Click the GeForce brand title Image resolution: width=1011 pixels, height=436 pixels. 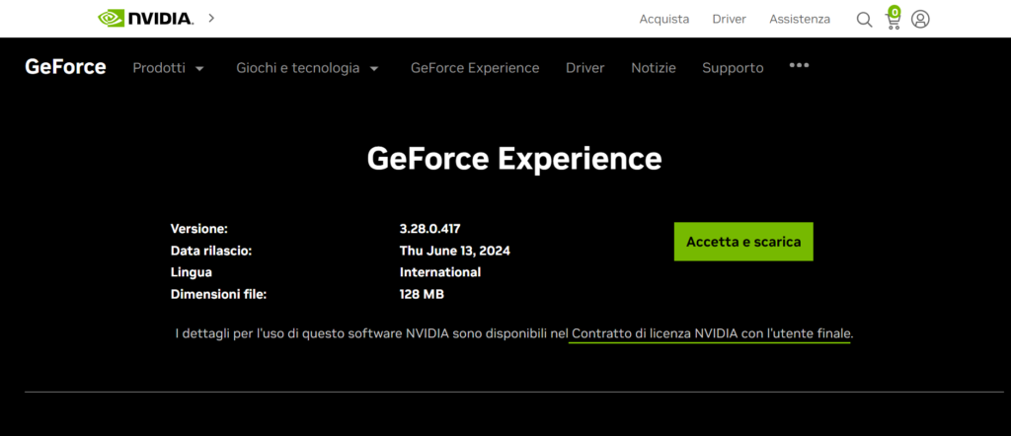(x=65, y=67)
